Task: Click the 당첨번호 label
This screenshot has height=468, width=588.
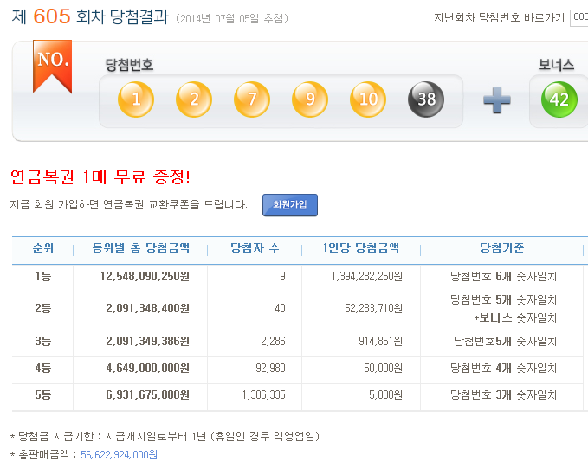Action: click(x=129, y=65)
